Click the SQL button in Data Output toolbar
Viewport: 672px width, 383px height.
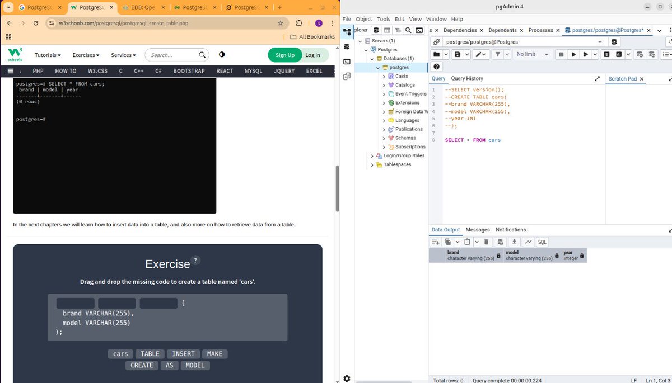pos(542,242)
